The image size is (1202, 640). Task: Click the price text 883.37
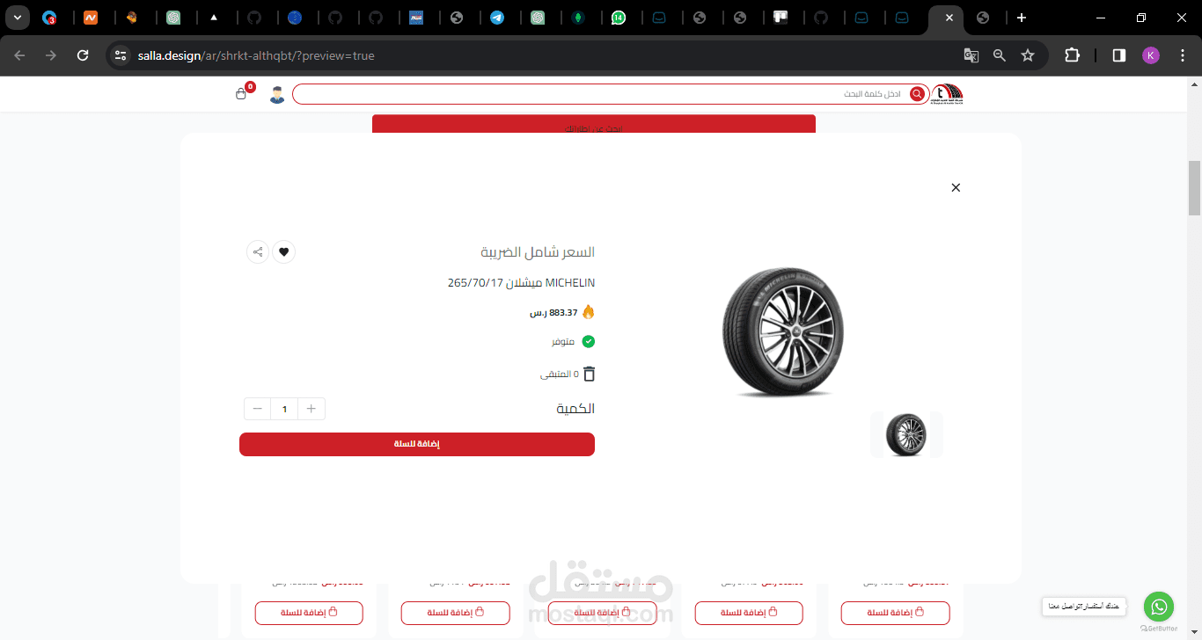(x=553, y=312)
